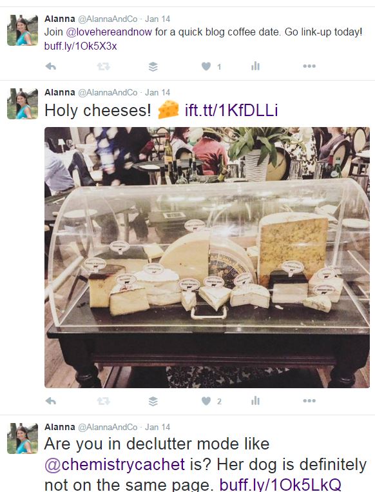Like the blog coffee date tweet
Screen dimensions: 375x492
click(206, 66)
